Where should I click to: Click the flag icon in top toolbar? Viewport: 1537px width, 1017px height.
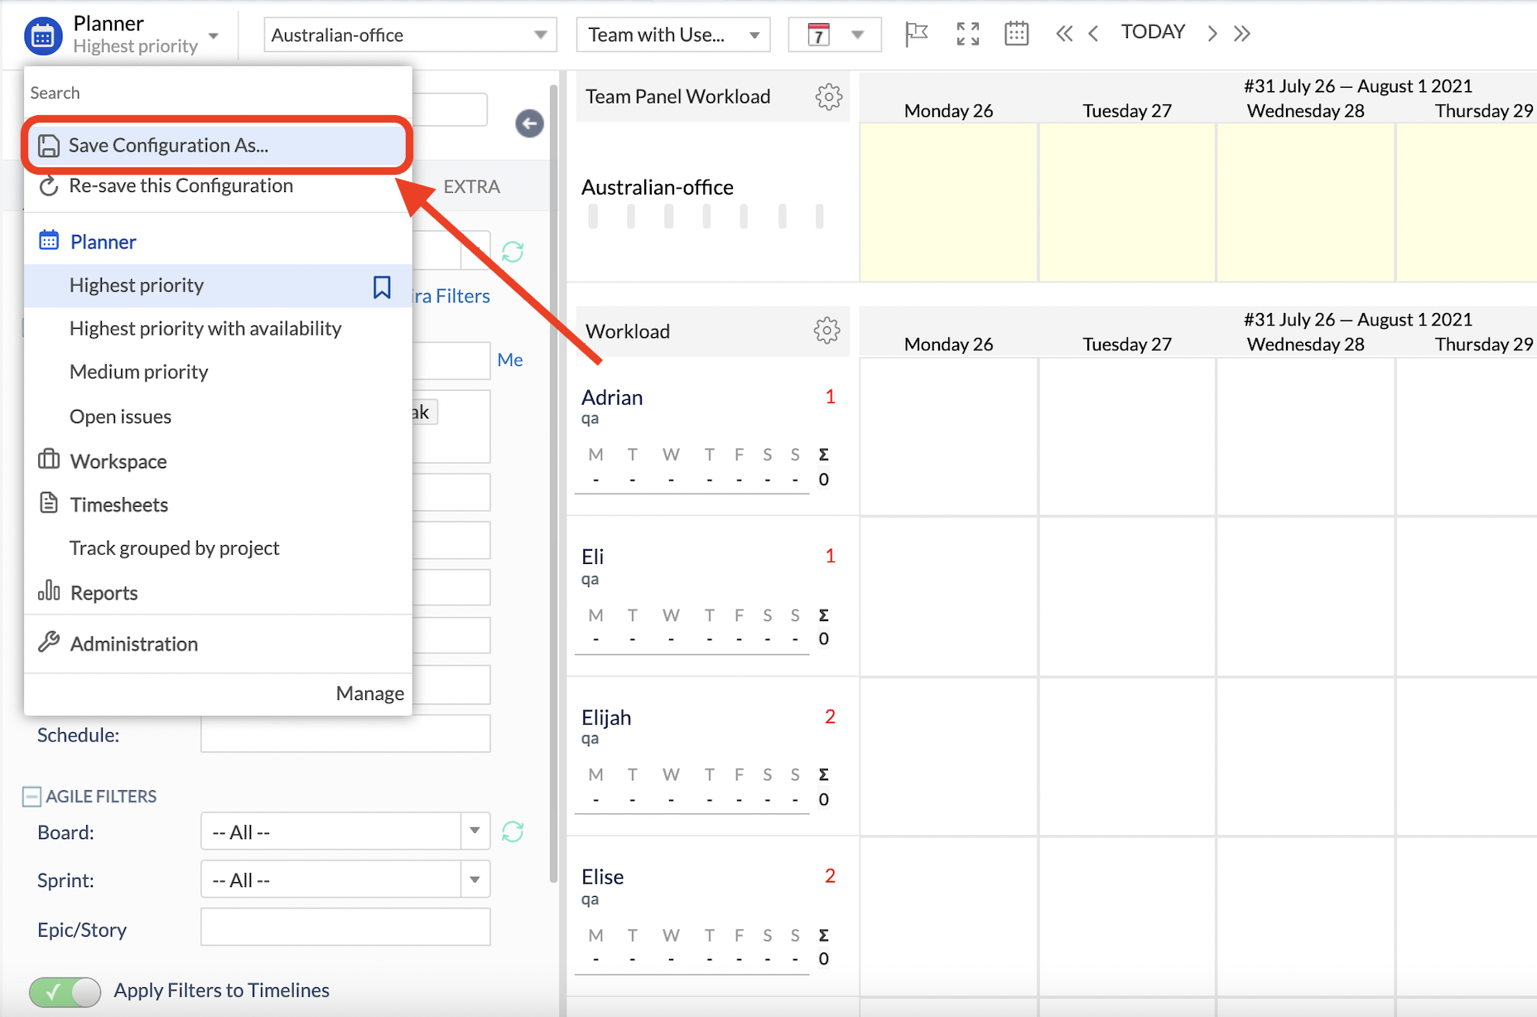pos(916,34)
